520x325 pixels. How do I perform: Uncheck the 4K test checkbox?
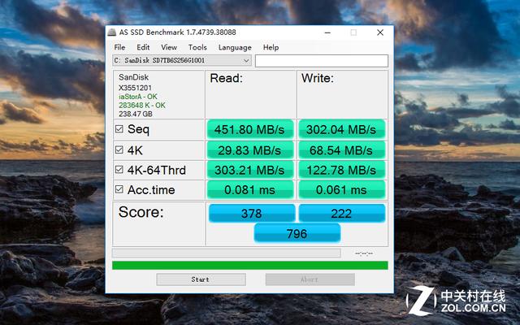tap(119, 149)
